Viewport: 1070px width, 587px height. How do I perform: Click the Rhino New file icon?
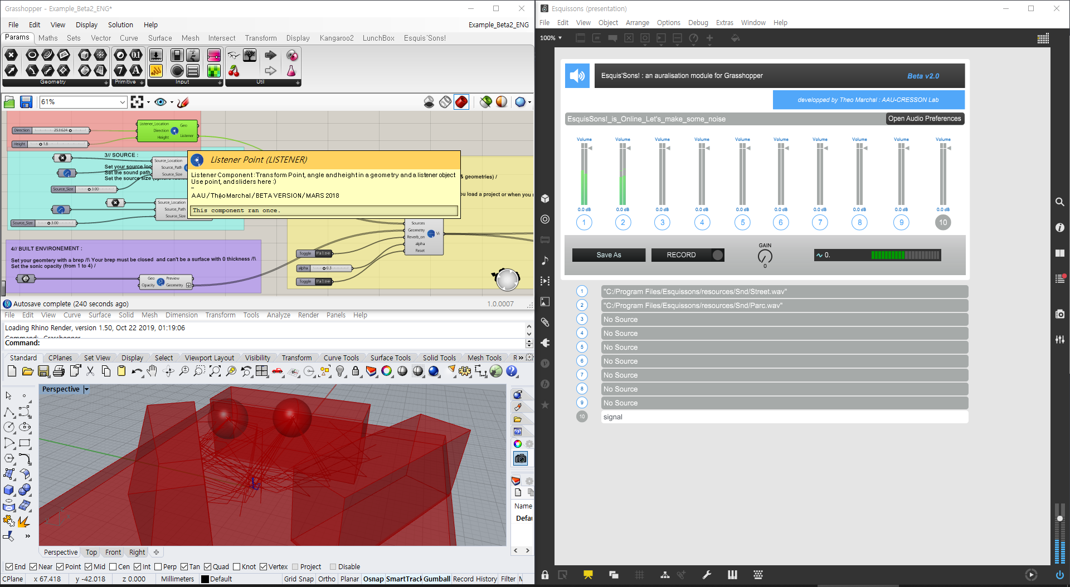12,371
